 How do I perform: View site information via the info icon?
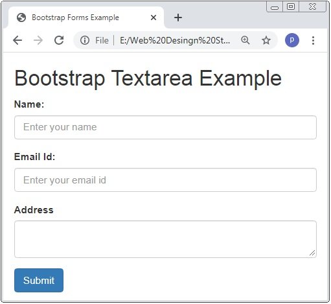pyautogui.click(x=85, y=40)
